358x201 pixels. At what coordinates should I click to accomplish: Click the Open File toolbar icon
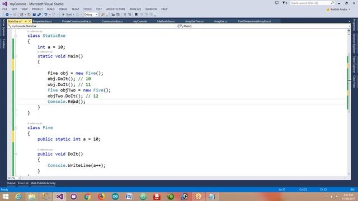coord(29,15)
